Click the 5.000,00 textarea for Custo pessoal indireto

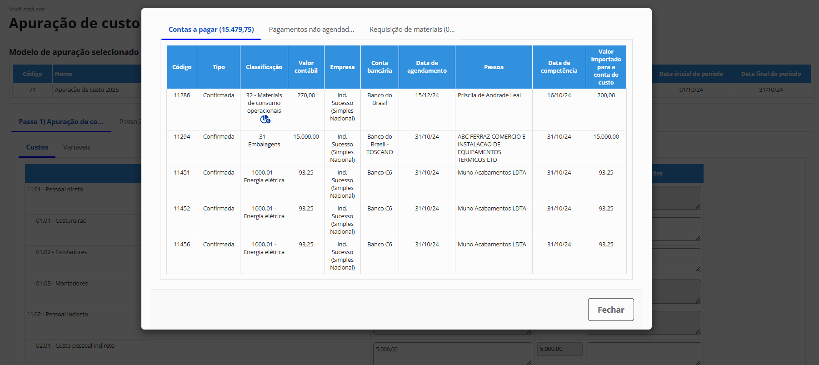[x=452, y=353]
